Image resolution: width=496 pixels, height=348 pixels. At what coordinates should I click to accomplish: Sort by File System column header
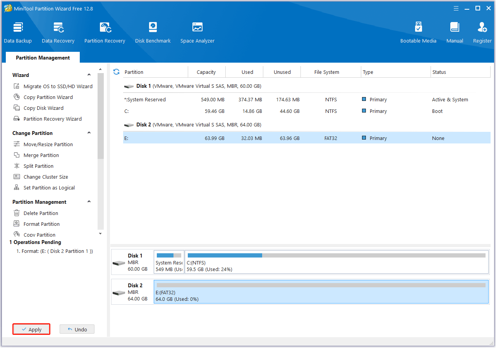[x=331, y=72]
